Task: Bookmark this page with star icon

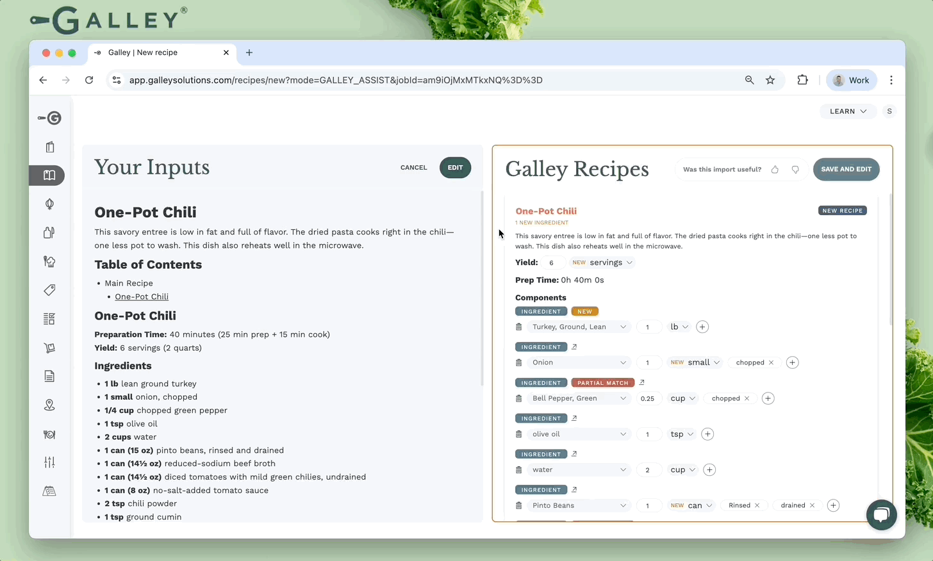Action: pyautogui.click(x=770, y=80)
